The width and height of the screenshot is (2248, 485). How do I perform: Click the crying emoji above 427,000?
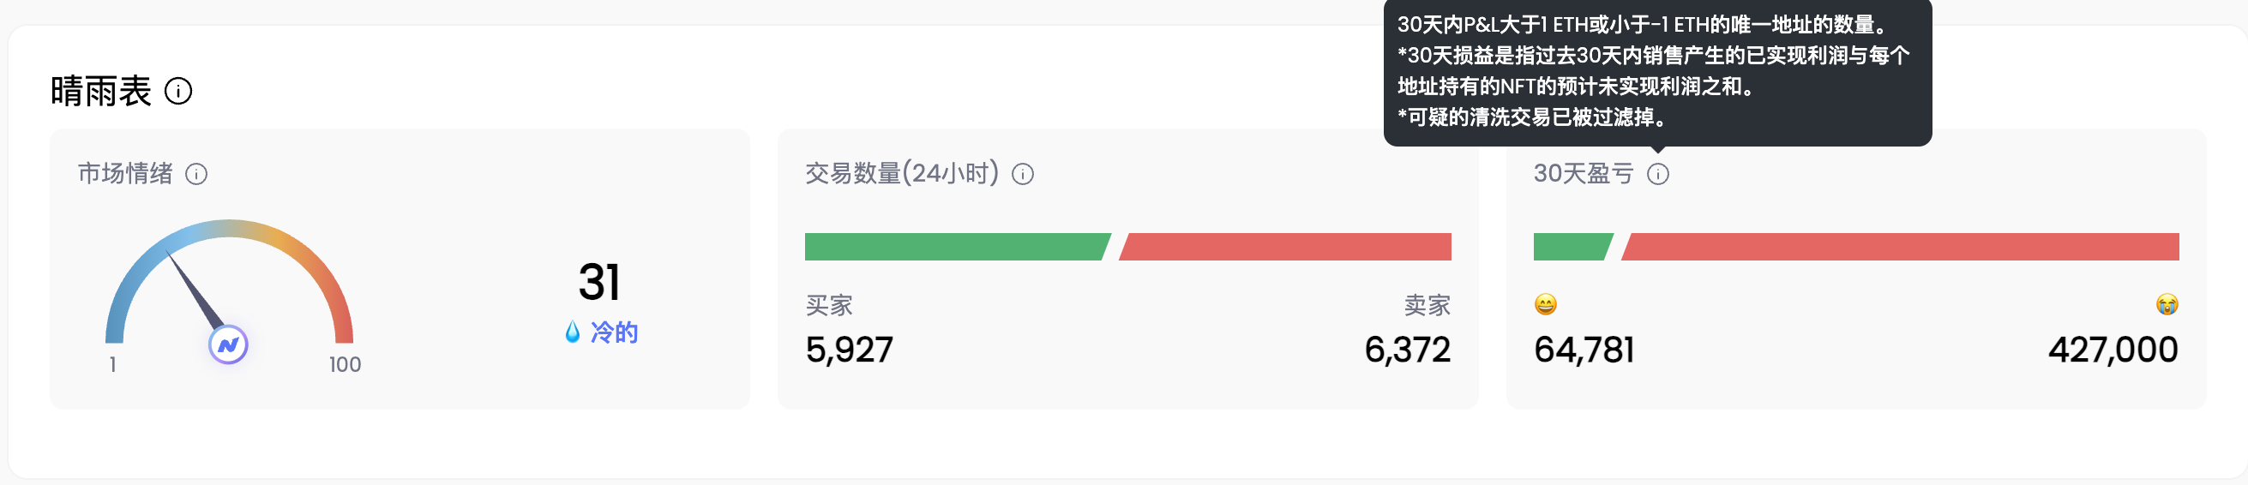(x=2166, y=304)
